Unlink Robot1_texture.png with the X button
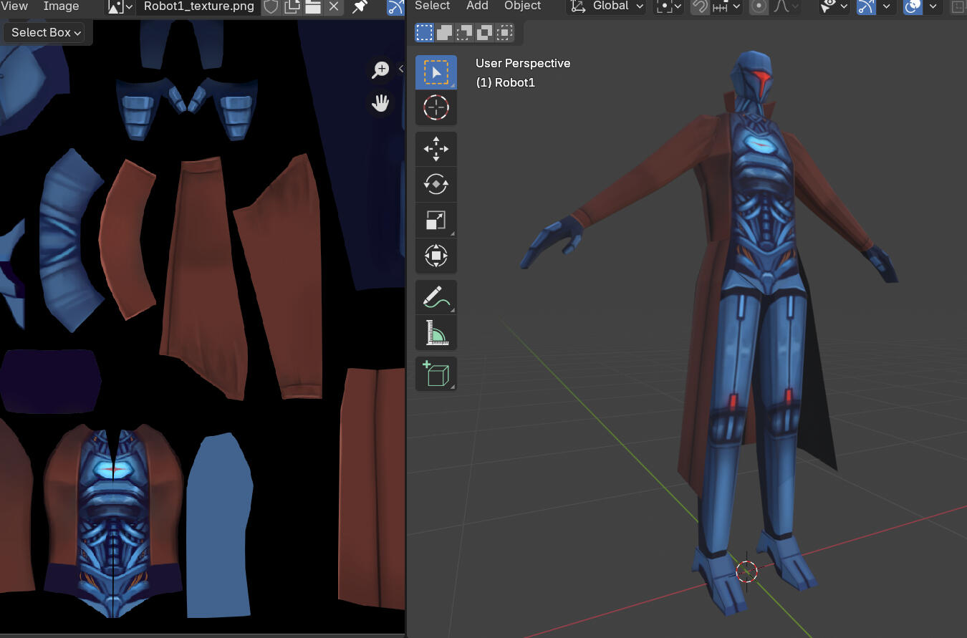 (333, 7)
